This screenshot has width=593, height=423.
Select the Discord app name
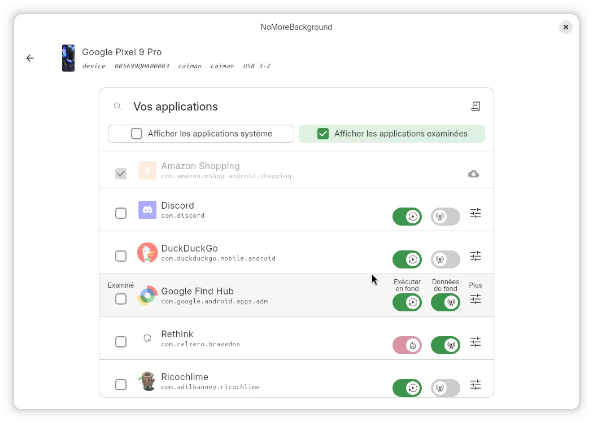[177, 205]
